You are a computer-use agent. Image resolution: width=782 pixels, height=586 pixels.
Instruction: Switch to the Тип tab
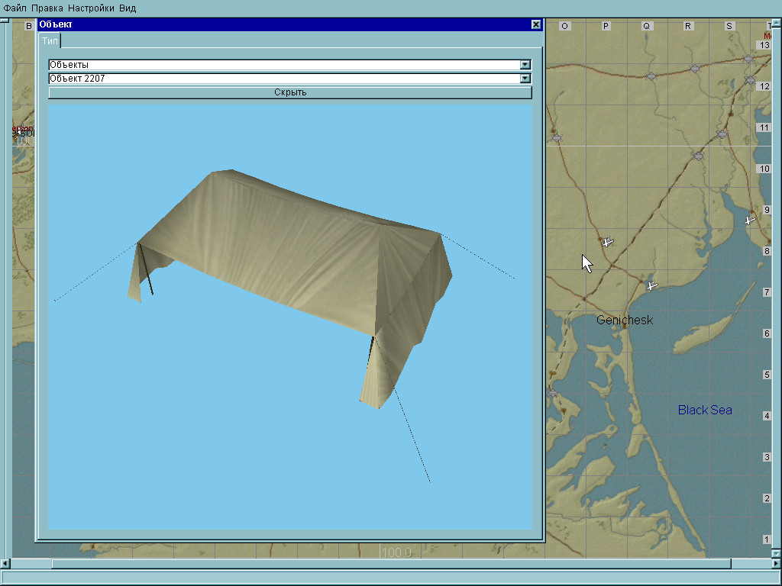click(50, 40)
